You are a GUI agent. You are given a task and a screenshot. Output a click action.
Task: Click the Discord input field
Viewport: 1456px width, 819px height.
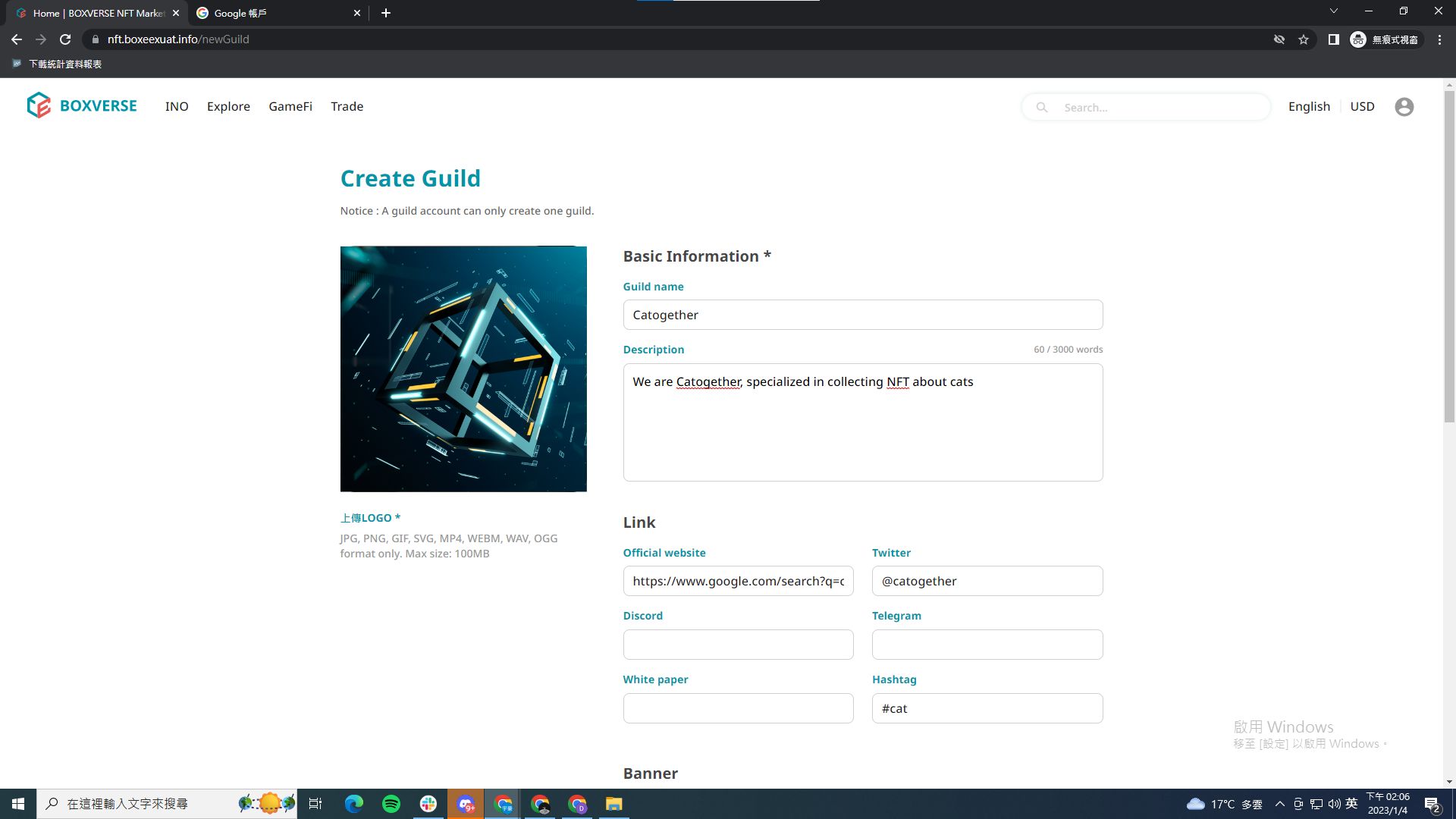[x=738, y=645]
